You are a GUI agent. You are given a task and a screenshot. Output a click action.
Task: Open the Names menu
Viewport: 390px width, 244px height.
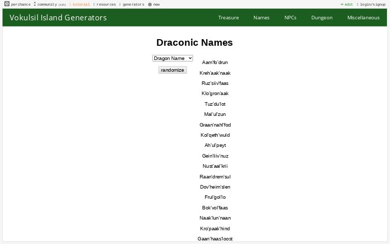coord(262,17)
